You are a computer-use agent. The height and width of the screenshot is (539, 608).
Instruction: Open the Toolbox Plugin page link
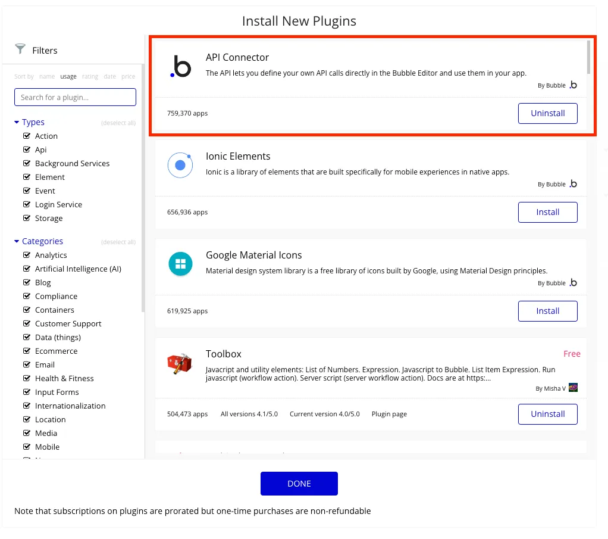(389, 414)
